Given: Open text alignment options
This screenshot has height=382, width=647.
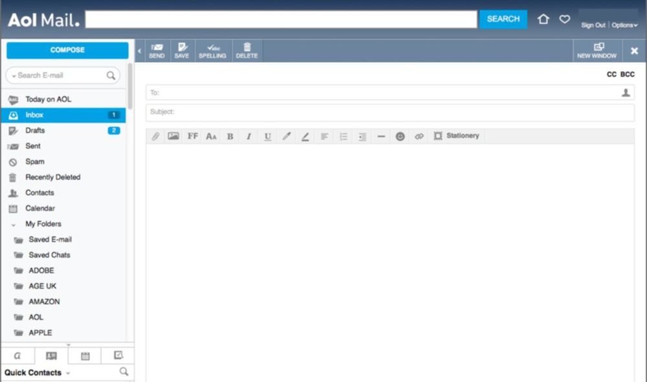Looking at the screenshot, I should point(324,136).
